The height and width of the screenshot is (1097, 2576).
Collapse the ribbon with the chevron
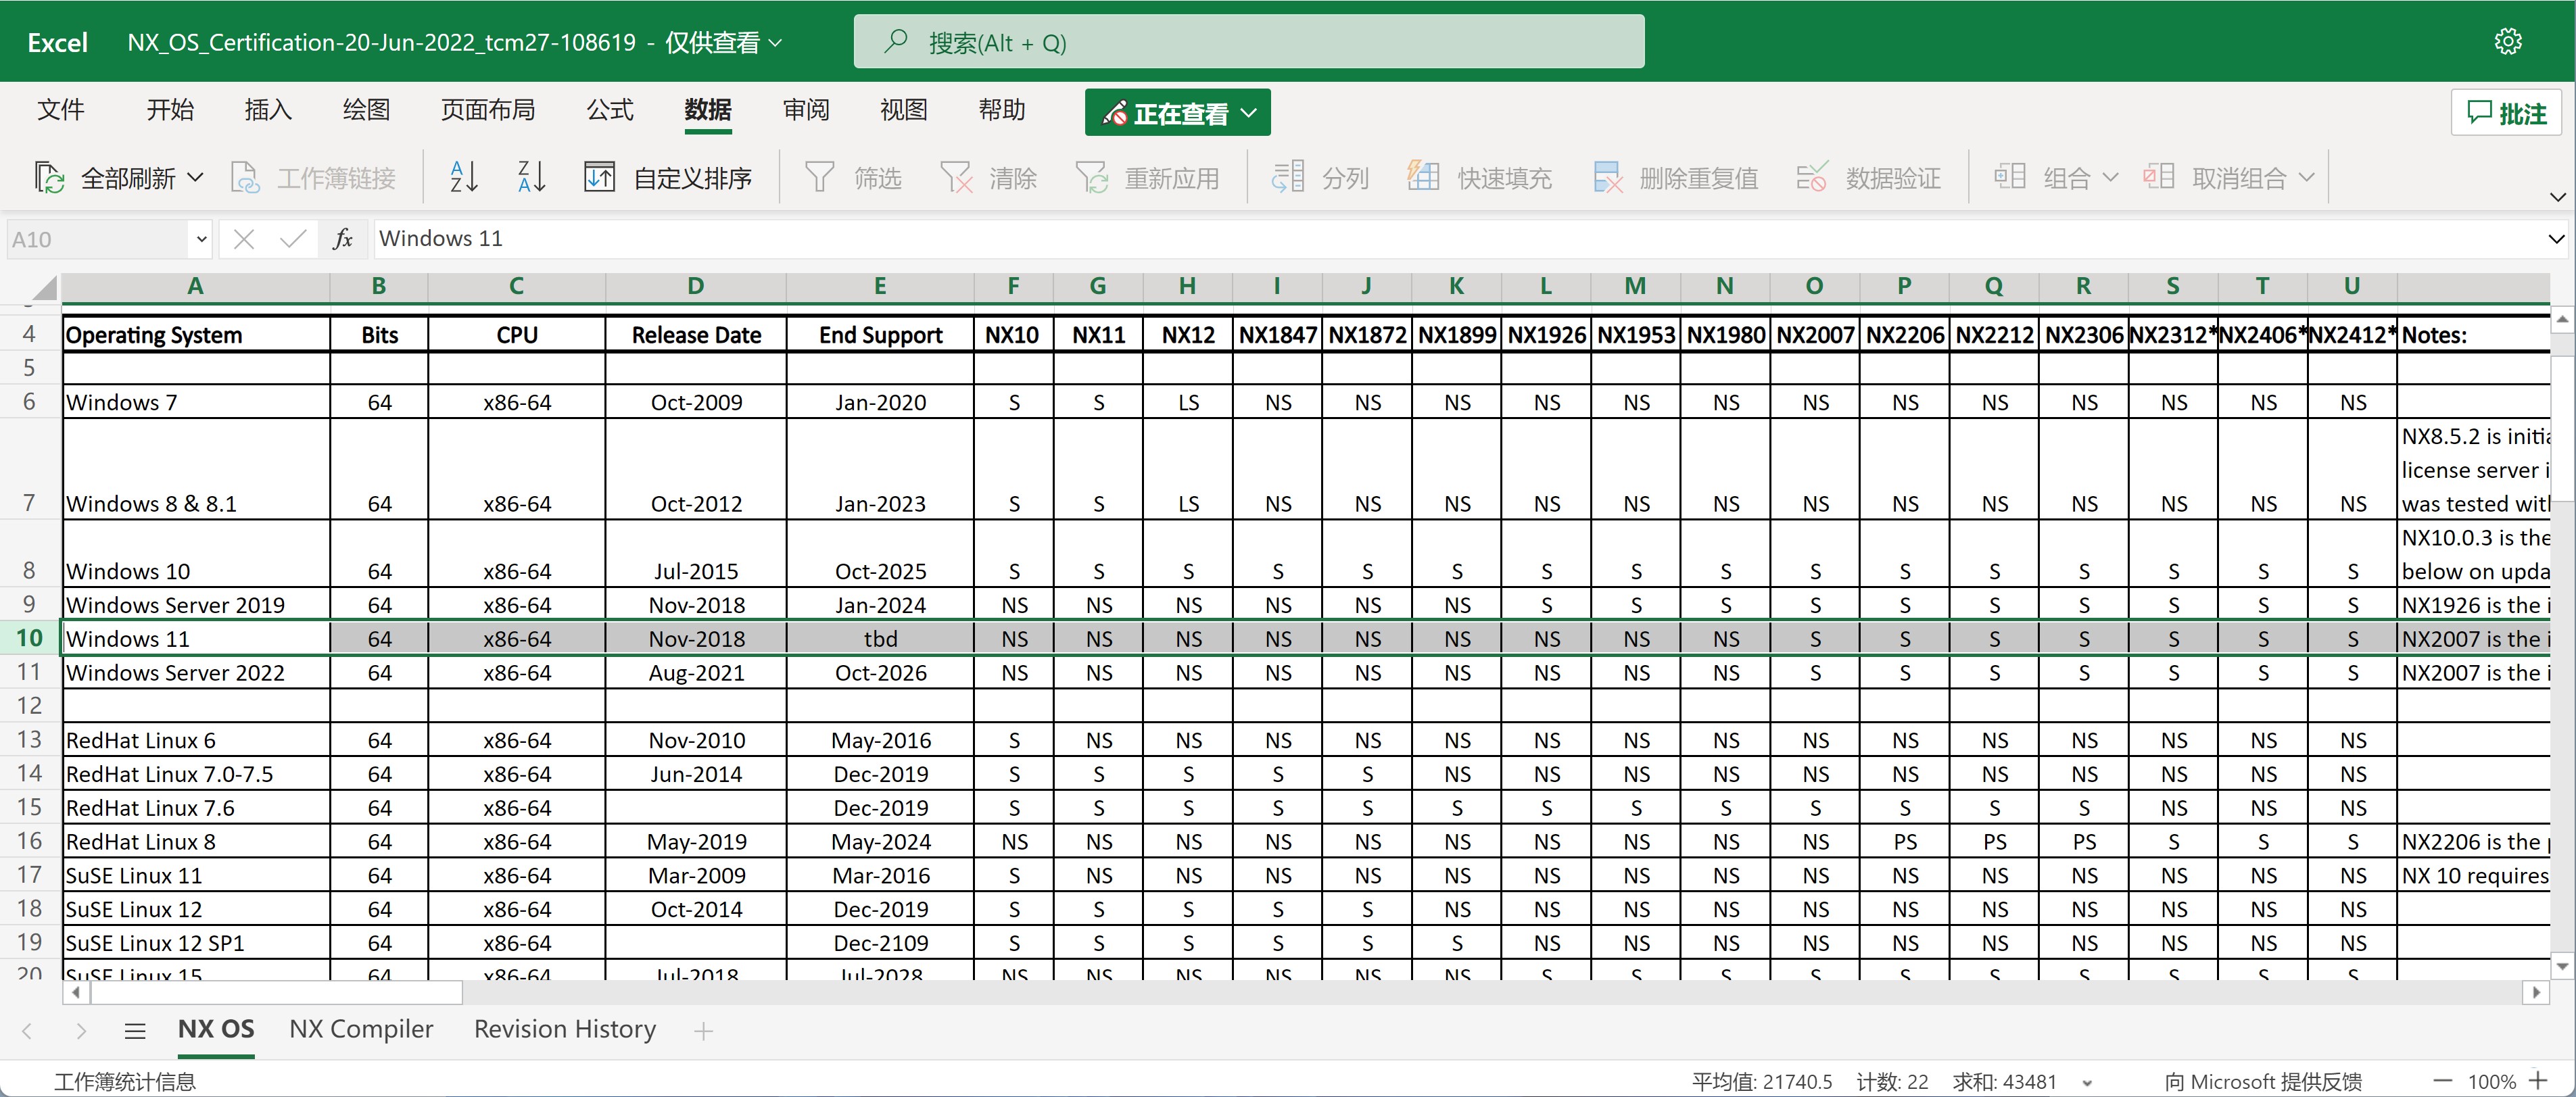coord(2557,197)
